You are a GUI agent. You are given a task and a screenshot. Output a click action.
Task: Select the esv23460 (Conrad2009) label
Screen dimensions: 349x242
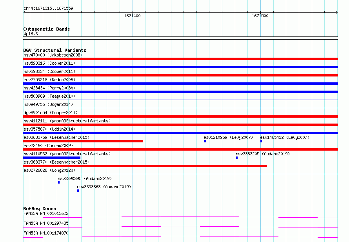coord(48,146)
